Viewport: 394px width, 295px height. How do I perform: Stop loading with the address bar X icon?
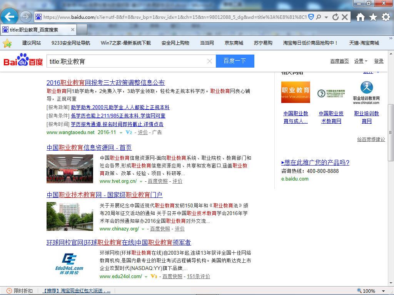[345, 17]
